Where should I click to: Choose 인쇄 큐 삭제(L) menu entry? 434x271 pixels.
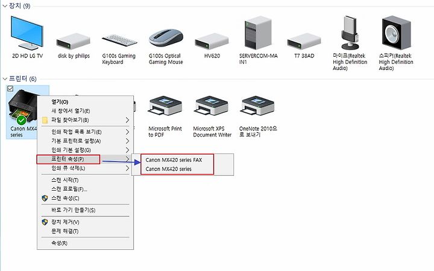pos(85,168)
